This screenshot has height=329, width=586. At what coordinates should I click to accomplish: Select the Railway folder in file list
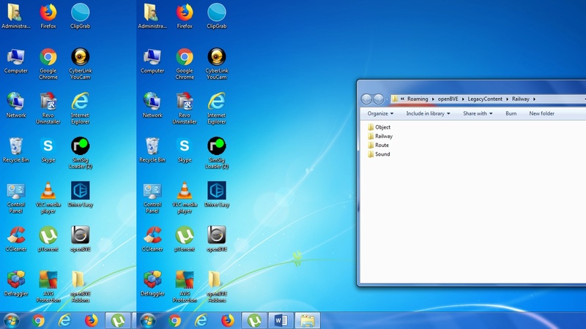point(380,136)
